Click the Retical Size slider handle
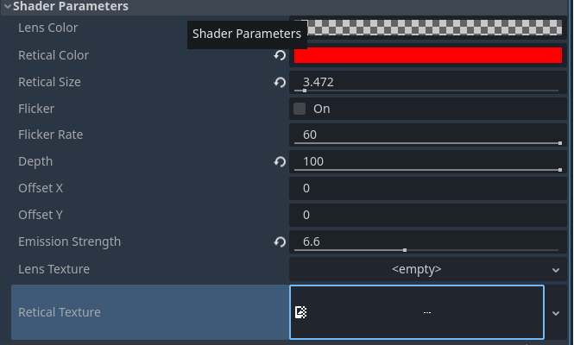The image size is (574, 345). pyautogui.click(x=305, y=91)
